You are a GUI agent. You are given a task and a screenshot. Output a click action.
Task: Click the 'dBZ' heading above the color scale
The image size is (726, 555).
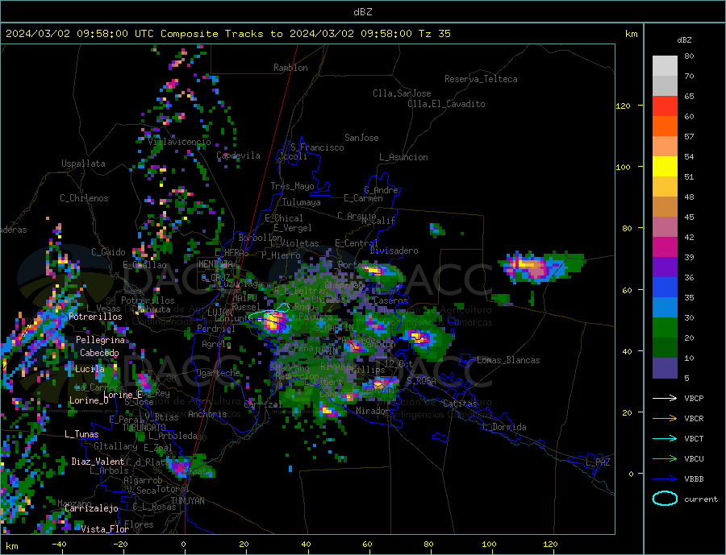tap(684, 40)
